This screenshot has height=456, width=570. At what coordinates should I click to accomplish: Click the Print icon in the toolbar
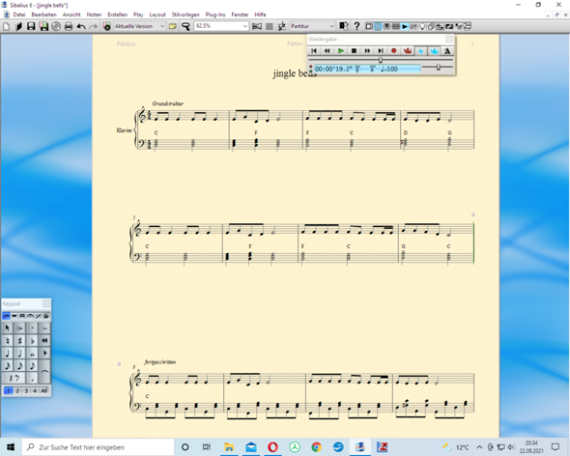click(x=69, y=26)
